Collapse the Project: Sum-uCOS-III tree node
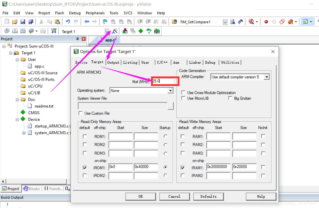This screenshot has height=208, width=319. [x=4, y=46]
